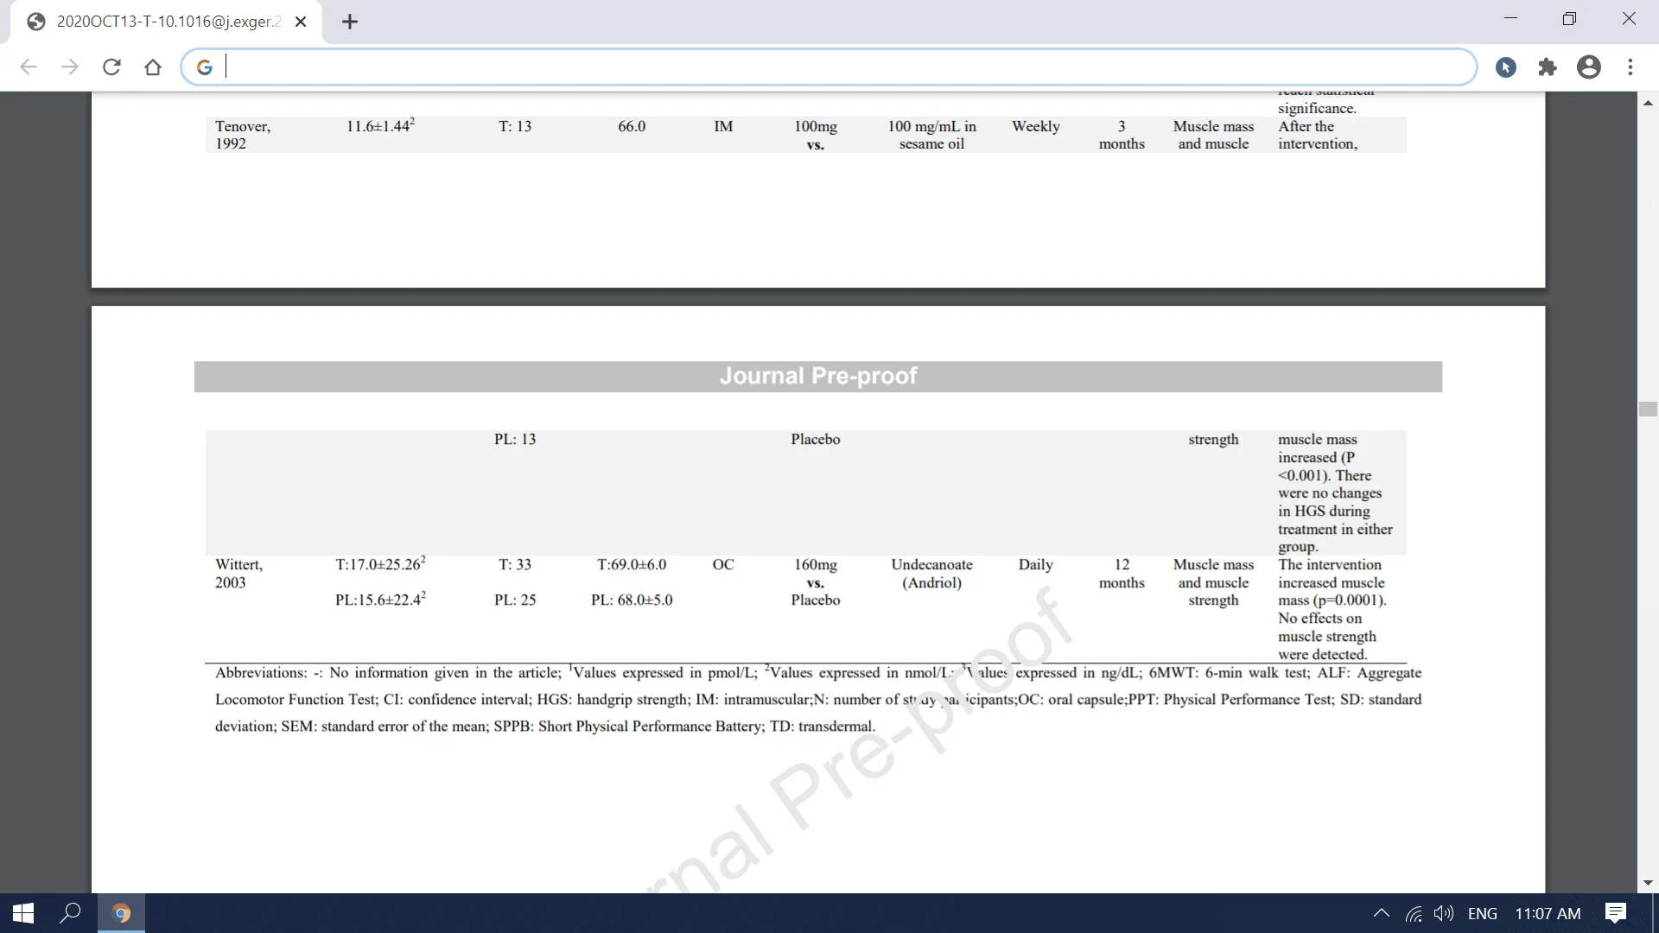Image resolution: width=1659 pixels, height=933 pixels.
Task: Click the Google icon in address bar
Action: [205, 67]
